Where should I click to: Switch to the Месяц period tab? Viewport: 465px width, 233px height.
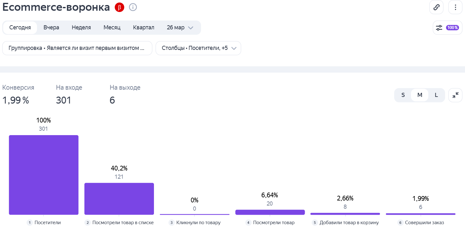tap(112, 27)
